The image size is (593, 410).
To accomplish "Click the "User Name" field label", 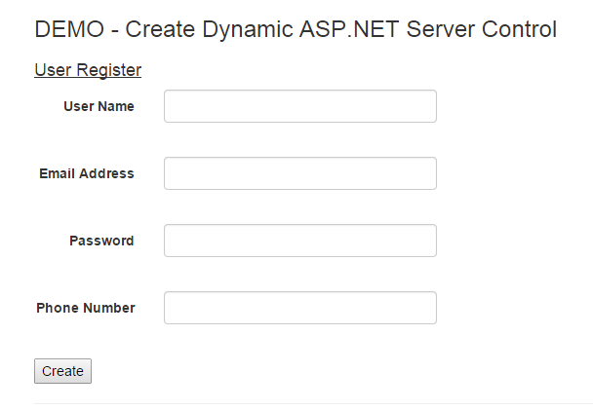I will 99,106.
